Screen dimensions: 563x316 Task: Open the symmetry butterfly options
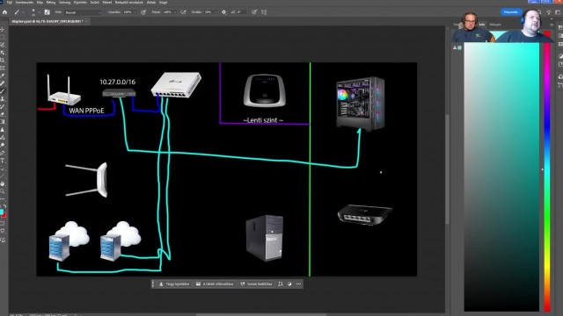[x=264, y=12]
